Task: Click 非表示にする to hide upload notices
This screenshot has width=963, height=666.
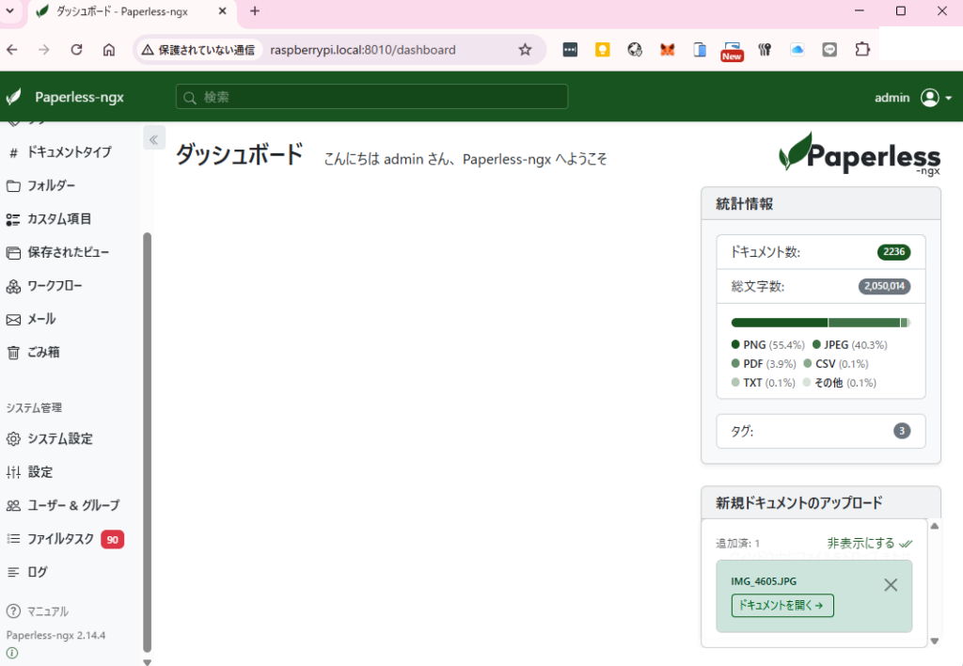Action: (x=869, y=543)
